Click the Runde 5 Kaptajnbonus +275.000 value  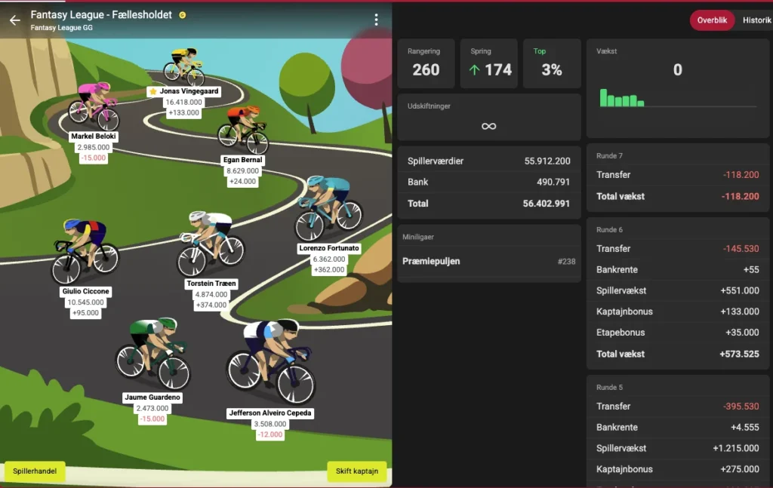pyautogui.click(x=740, y=470)
